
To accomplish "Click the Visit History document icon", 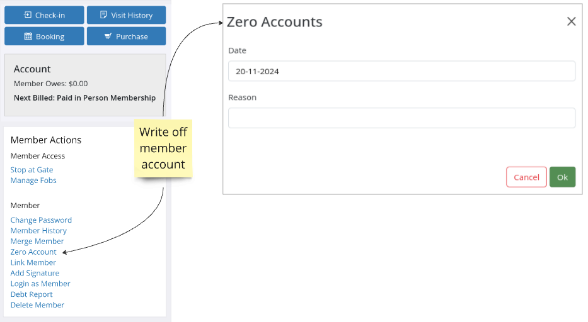I will (103, 15).
